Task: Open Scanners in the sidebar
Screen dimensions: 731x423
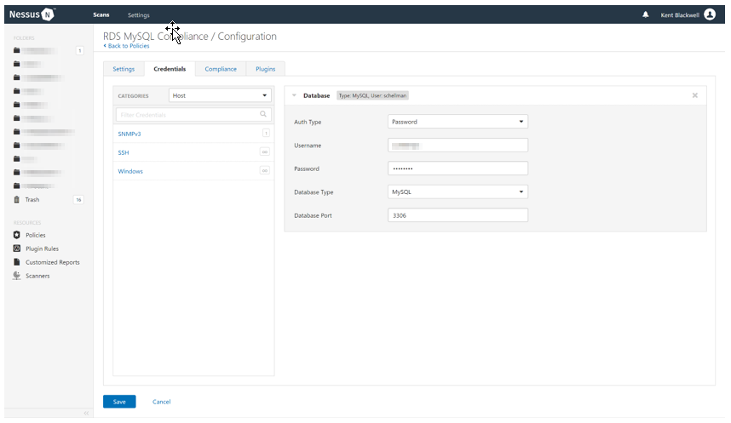Action: point(37,275)
